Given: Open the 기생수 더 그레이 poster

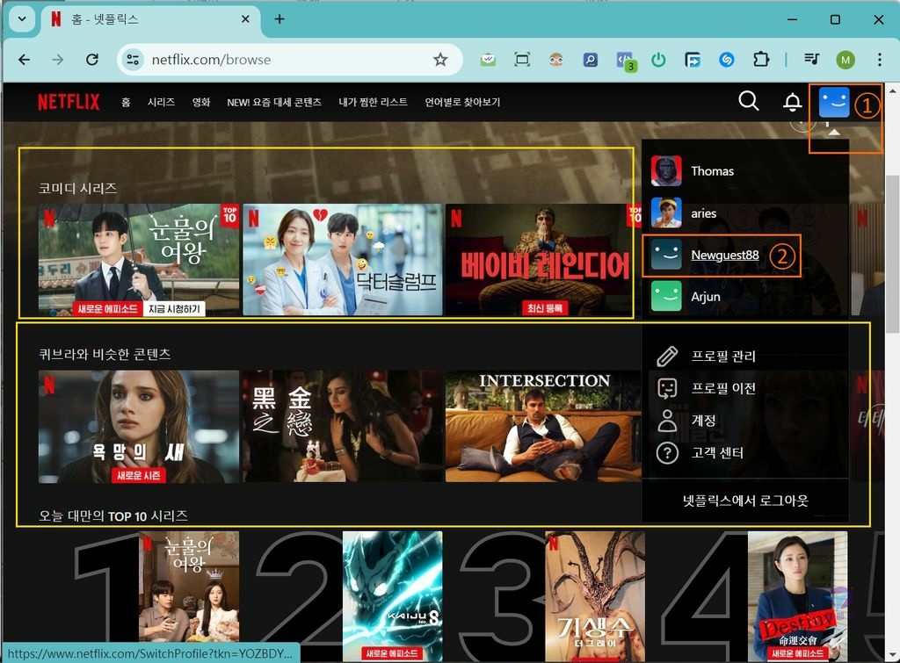Looking at the screenshot, I should point(595,595).
